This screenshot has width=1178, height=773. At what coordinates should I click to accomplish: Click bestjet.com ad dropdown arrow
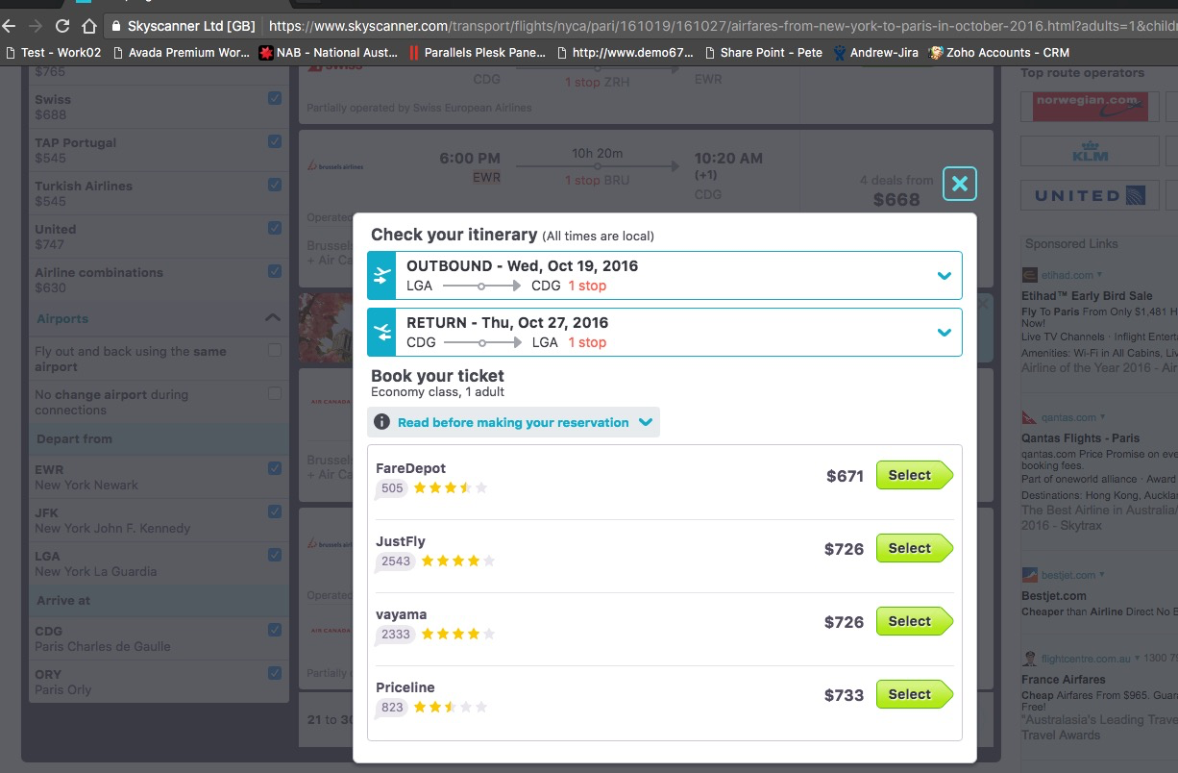(x=1102, y=575)
